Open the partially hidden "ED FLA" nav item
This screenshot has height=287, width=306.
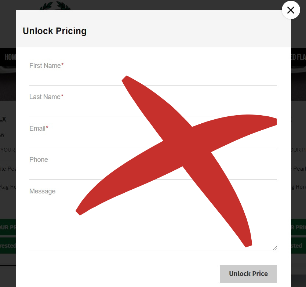[x=298, y=57]
